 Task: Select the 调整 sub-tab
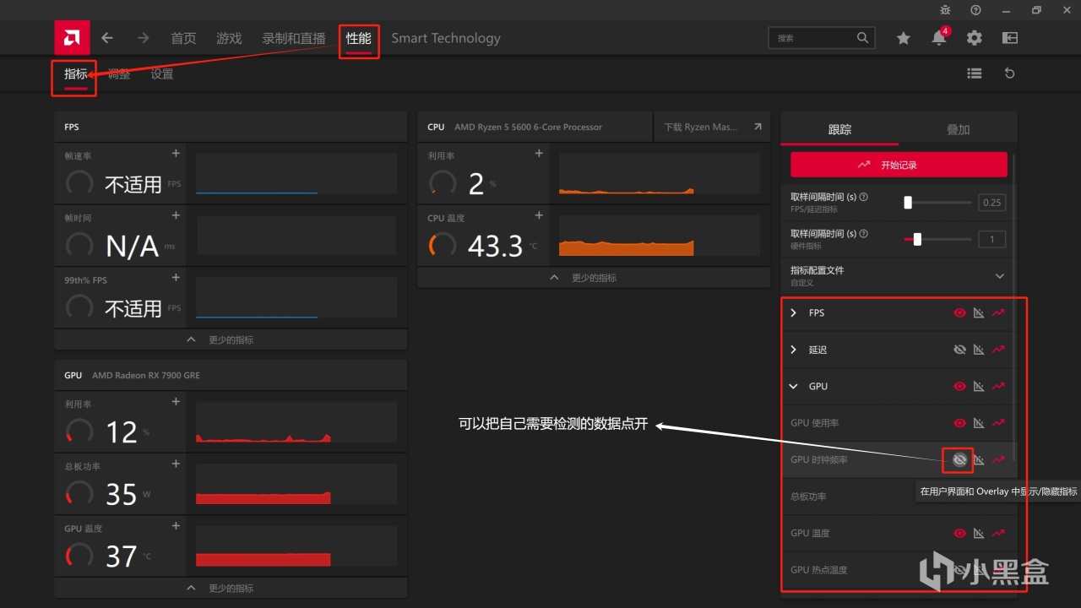(x=119, y=73)
